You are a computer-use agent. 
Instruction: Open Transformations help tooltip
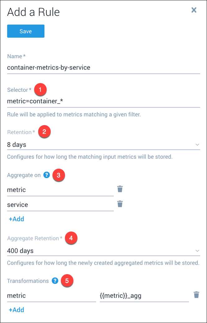[x=55, y=281]
